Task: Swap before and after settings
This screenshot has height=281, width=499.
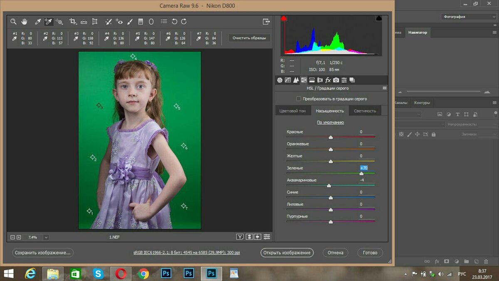Action: (249, 237)
